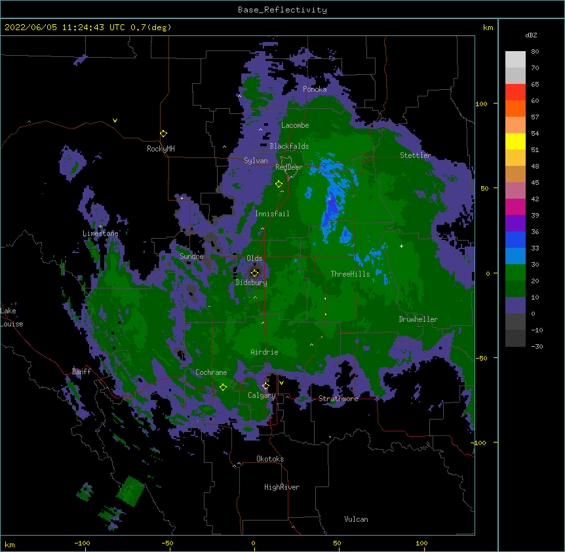
Task: Click the RockyMH label
Action: 161,149
